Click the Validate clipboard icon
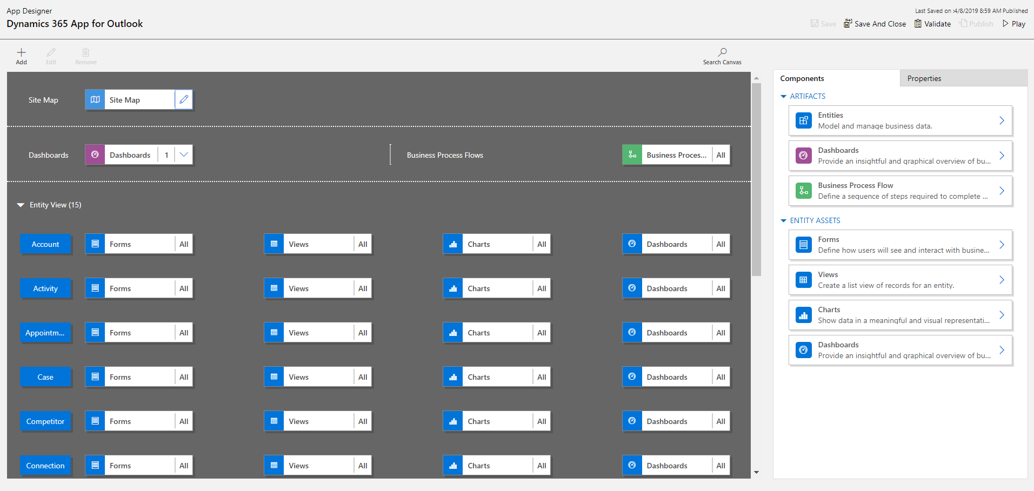Image resolution: width=1034 pixels, height=491 pixels. 918,24
